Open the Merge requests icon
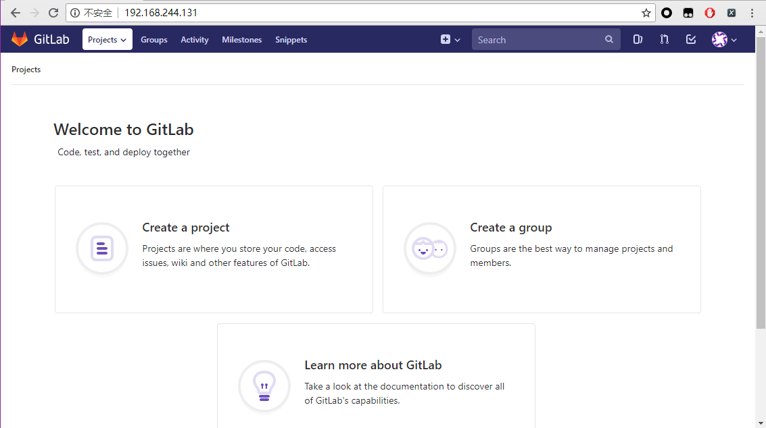The width and height of the screenshot is (766, 428). (x=664, y=40)
